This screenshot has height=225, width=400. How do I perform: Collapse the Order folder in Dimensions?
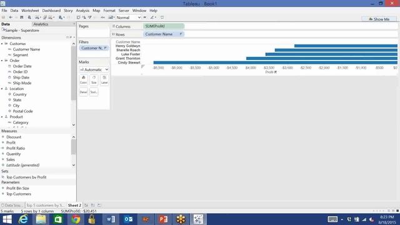coord(2,61)
